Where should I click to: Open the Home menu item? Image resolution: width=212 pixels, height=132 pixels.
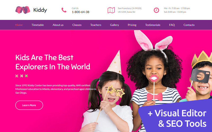coord(19,25)
